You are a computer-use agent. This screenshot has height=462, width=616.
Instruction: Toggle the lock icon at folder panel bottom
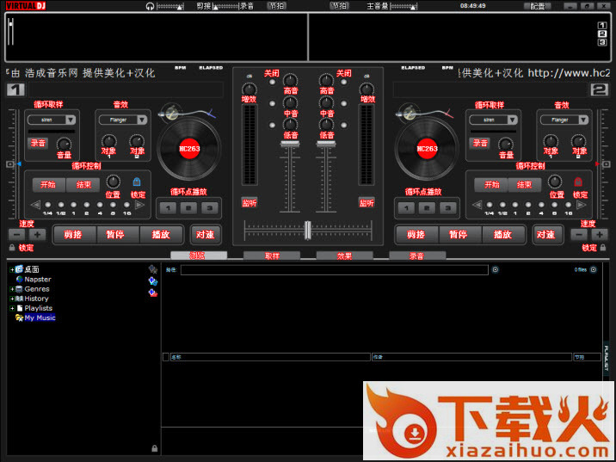[154, 448]
